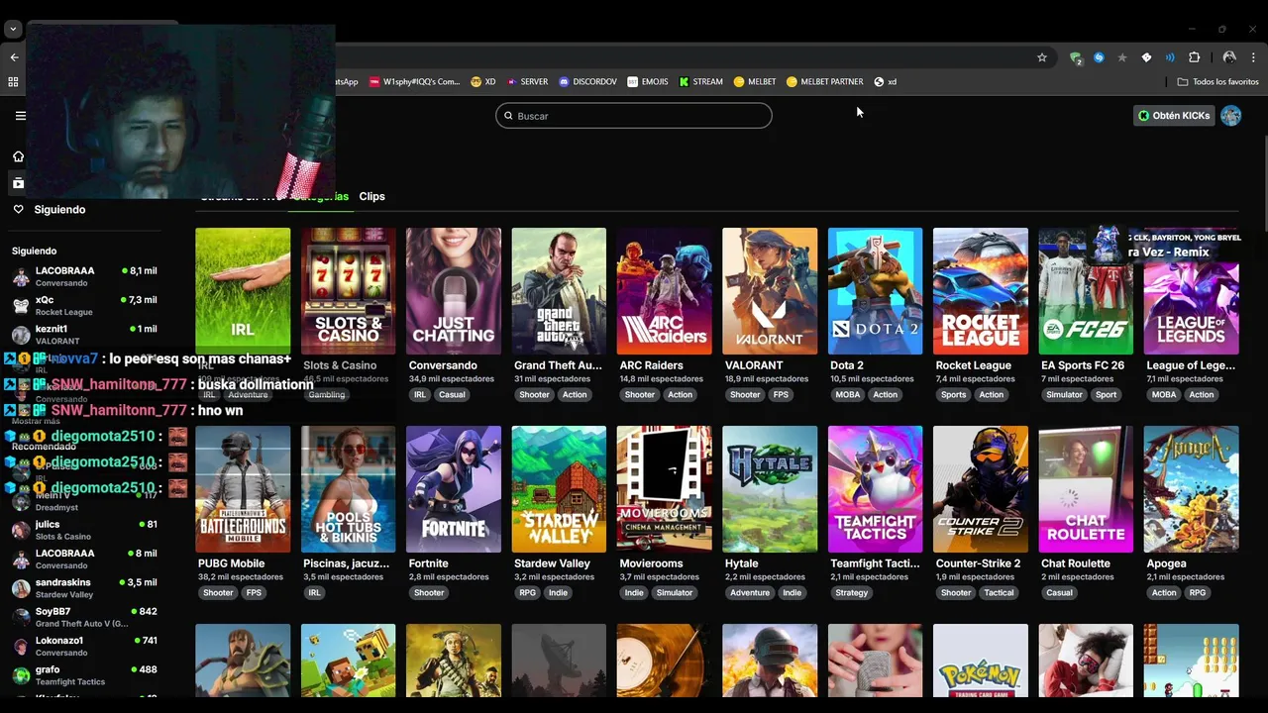Open the julics Slots & Casino channel
This screenshot has height=713, width=1268.
coord(84,530)
